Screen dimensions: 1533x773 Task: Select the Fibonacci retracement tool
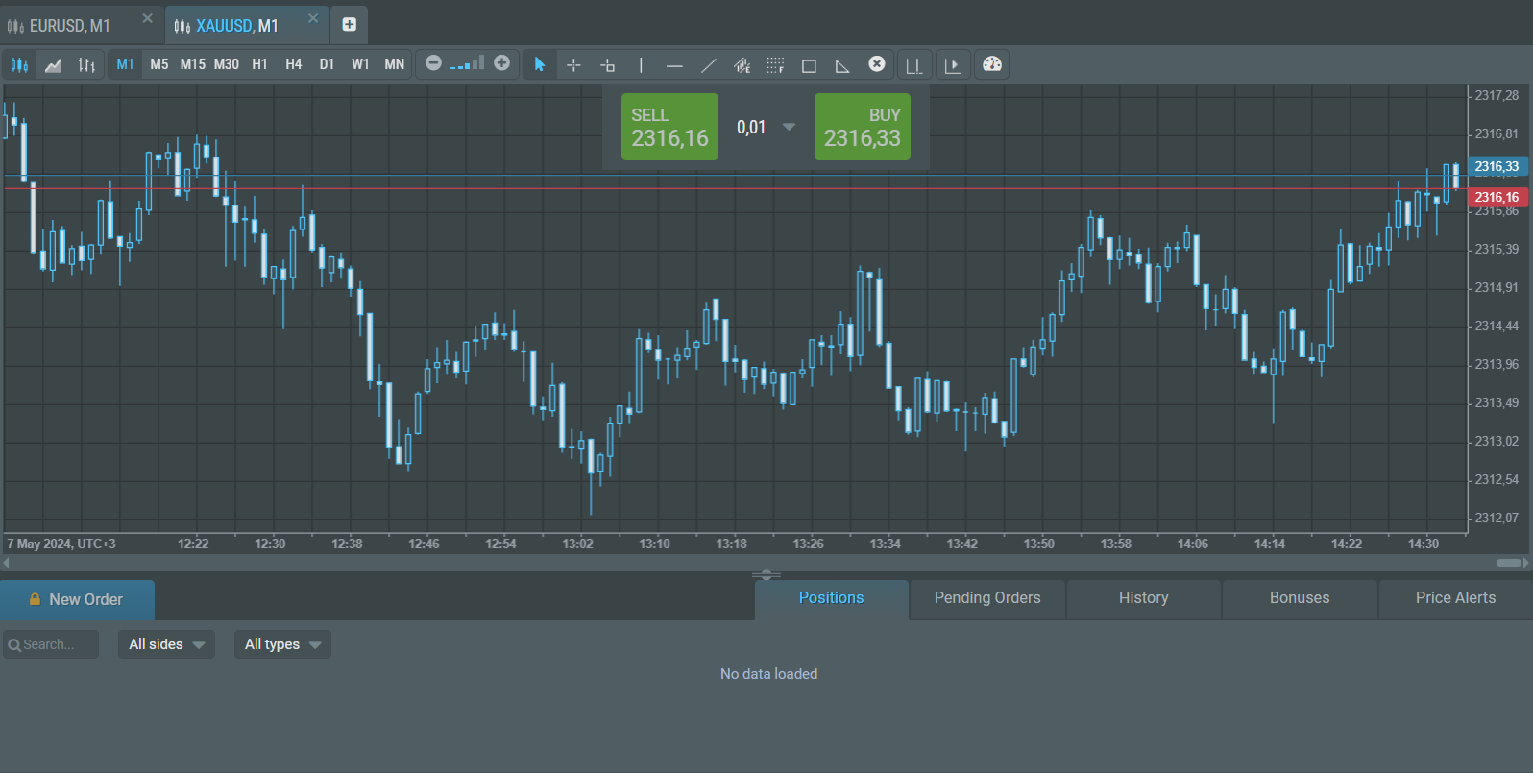pos(775,64)
